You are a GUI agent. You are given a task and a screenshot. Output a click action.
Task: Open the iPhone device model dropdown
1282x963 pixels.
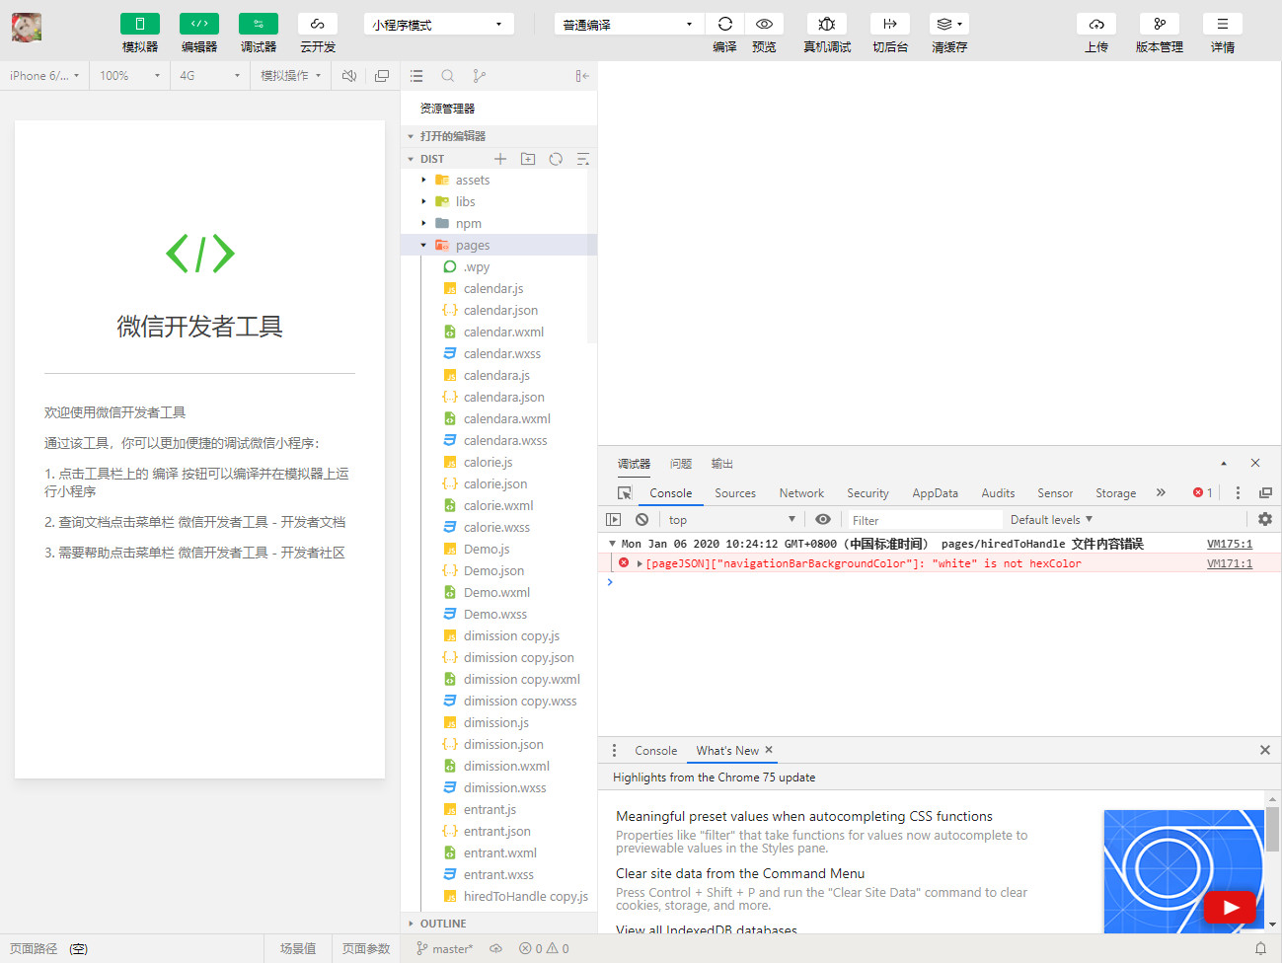(x=44, y=75)
